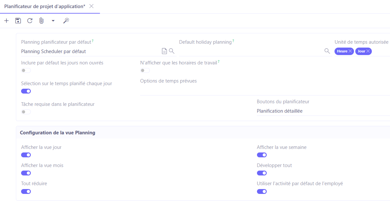Switch off Afficher la vue mois
390x202 pixels.
pyautogui.click(x=26, y=173)
